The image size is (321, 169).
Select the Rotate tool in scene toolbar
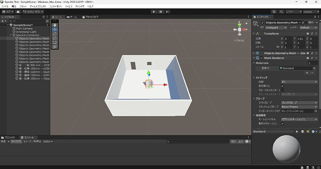pyautogui.click(x=54, y=34)
